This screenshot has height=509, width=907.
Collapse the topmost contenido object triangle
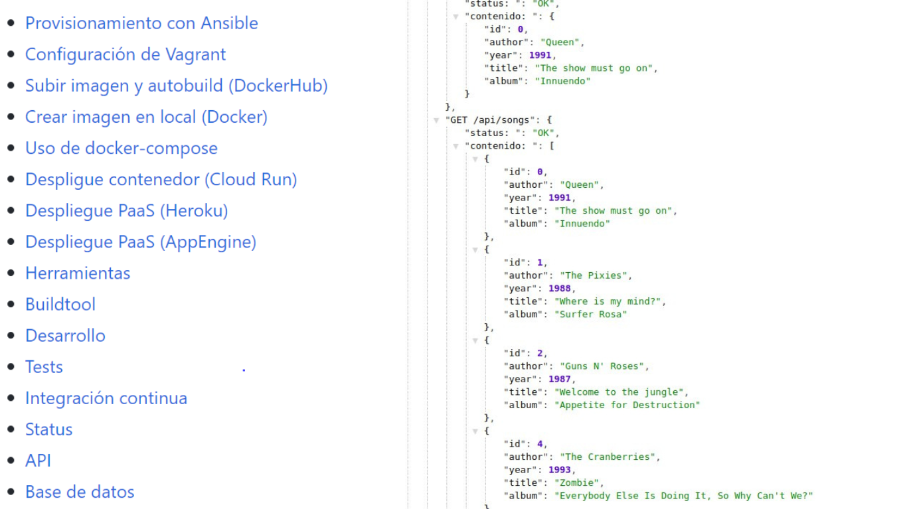[456, 17]
